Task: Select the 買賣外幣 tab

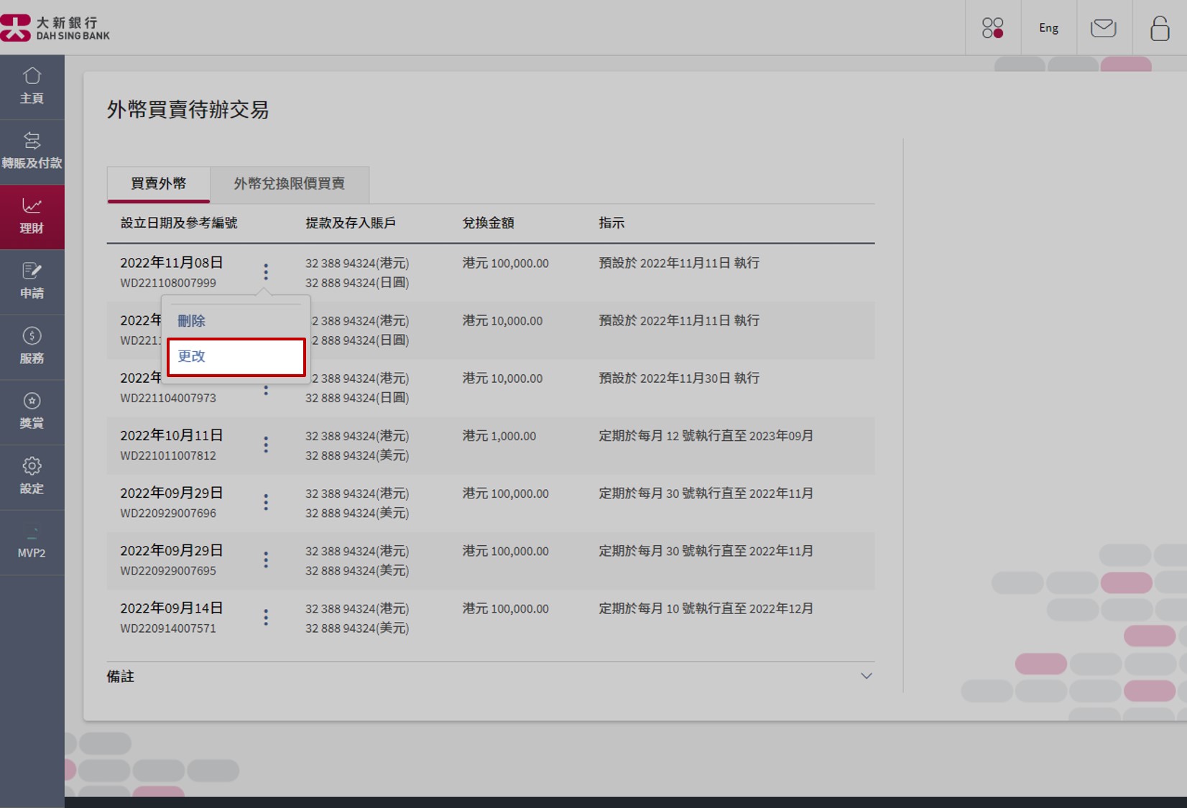Action: [x=158, y=184]
